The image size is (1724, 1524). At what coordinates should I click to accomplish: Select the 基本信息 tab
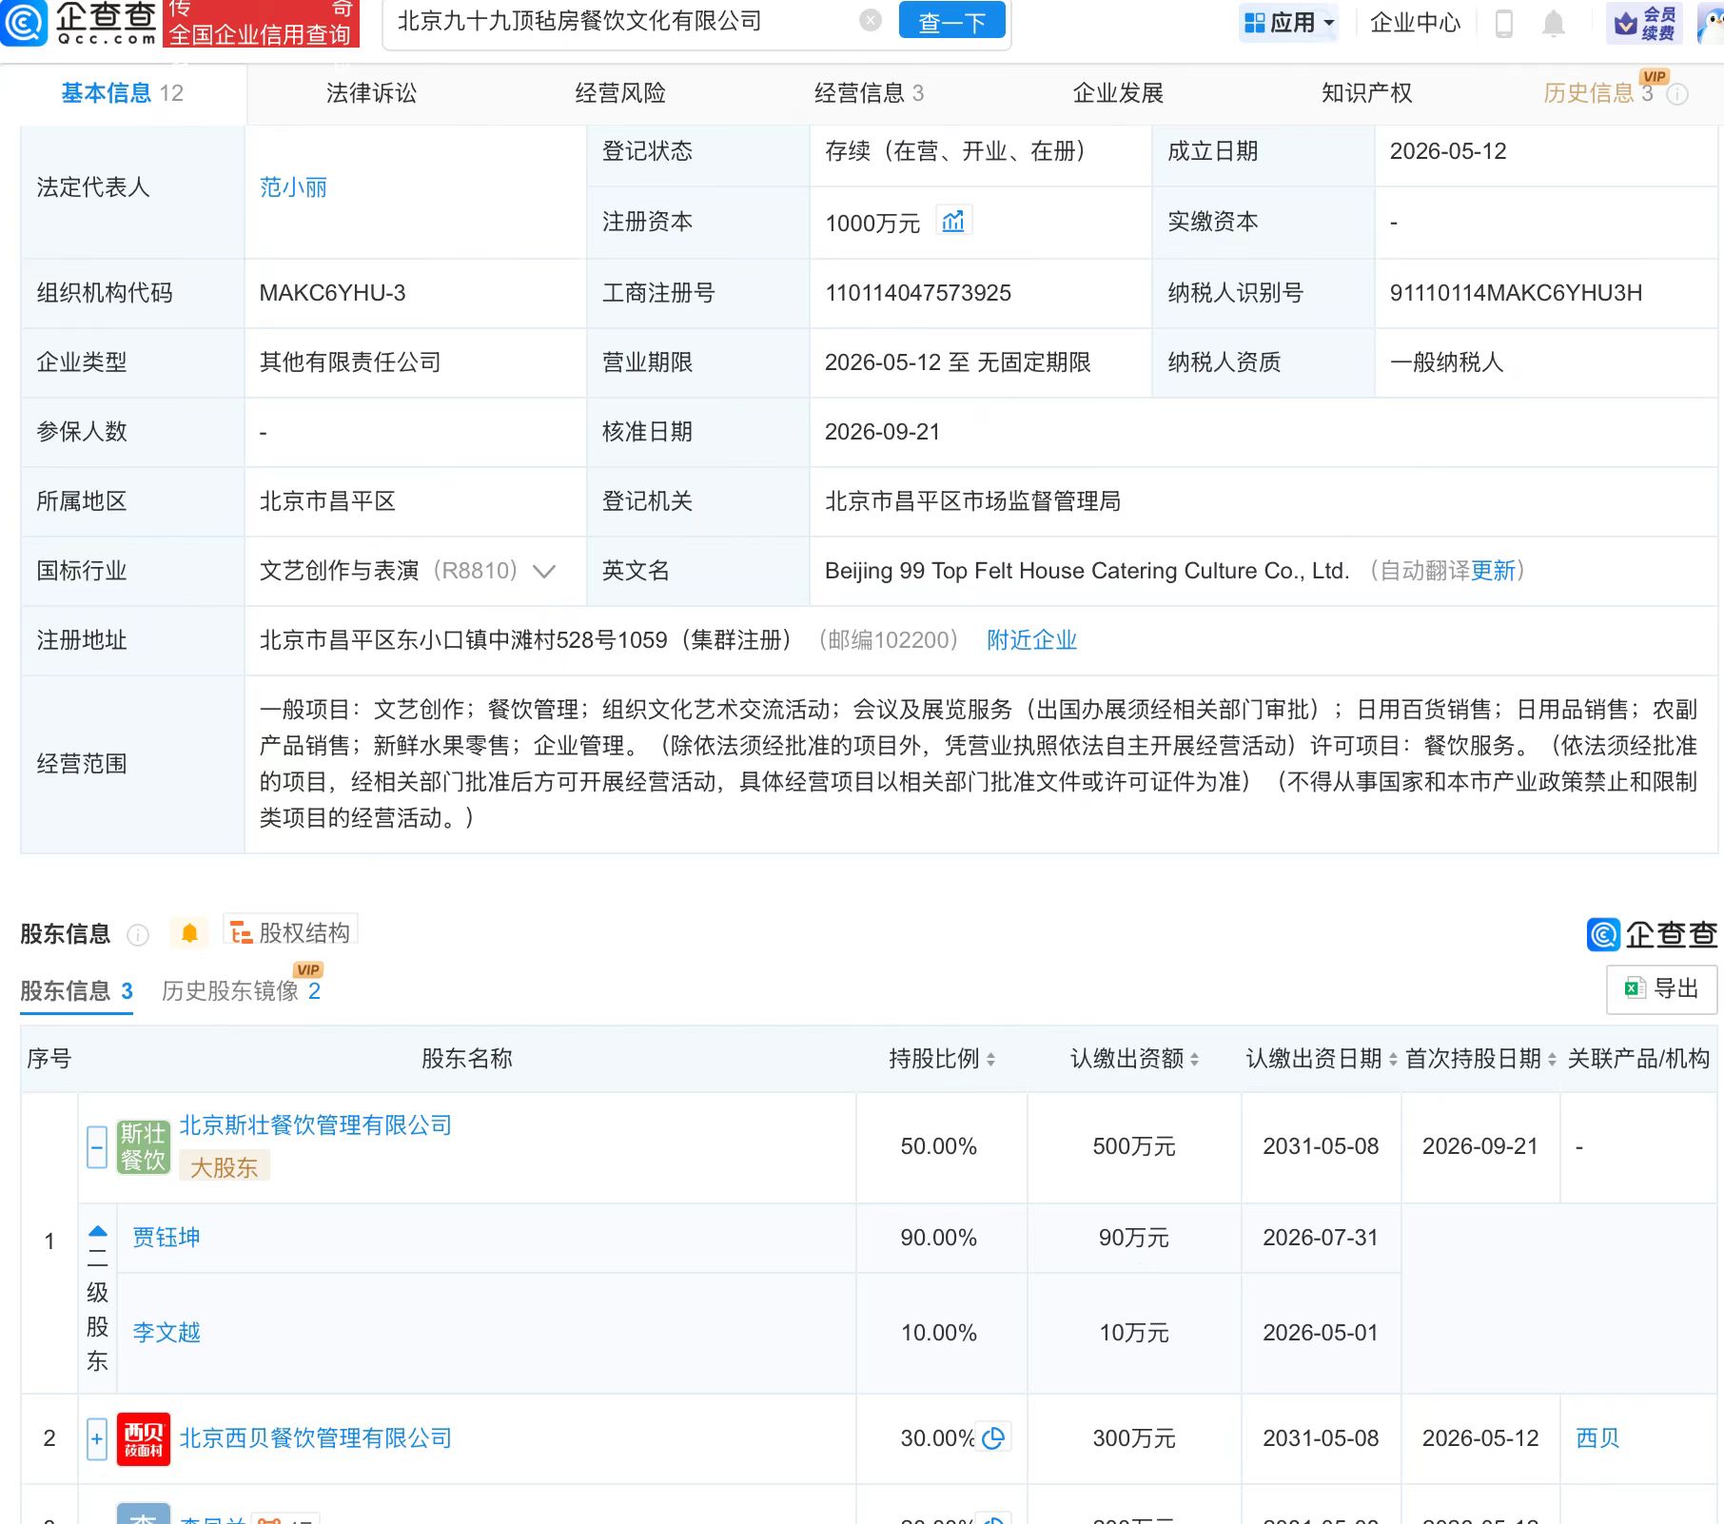[123, 93]
